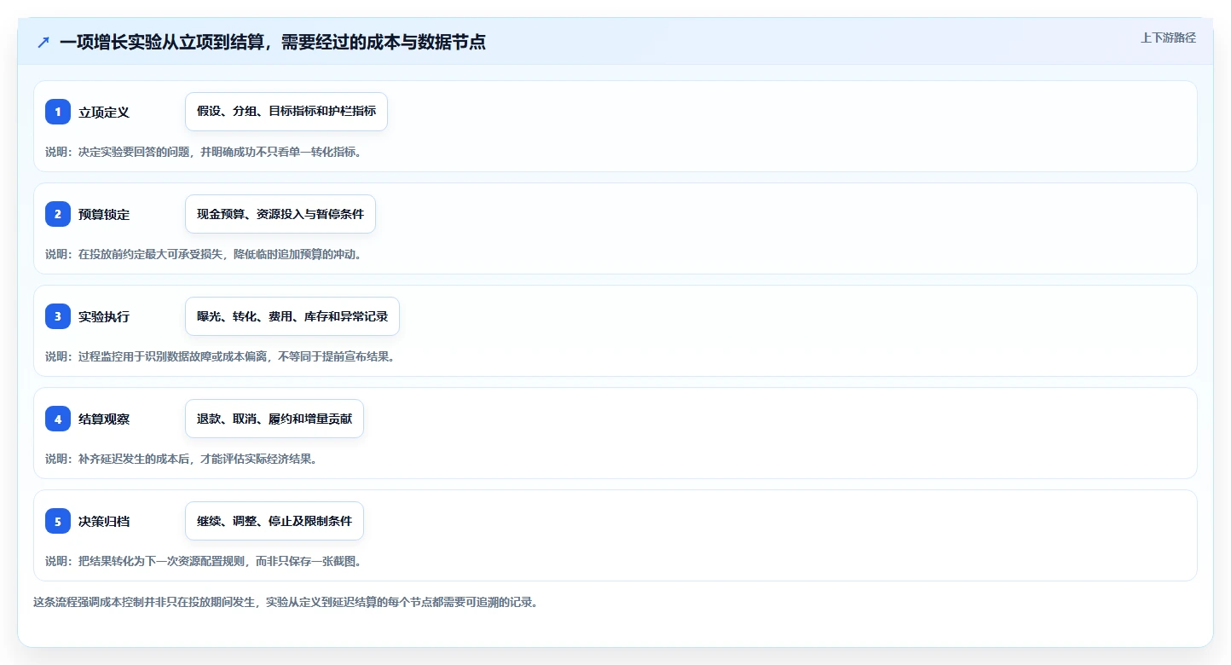Select the 实验执行 step title
1231x665 pixels.
pos(104,316)
